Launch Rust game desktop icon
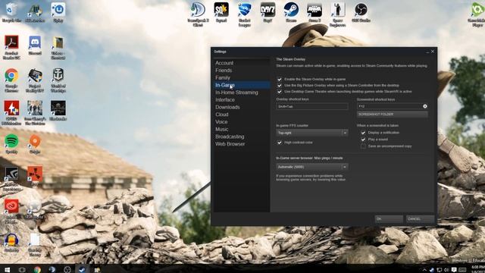This screenshot has height=273, width=485. (35, 176)
